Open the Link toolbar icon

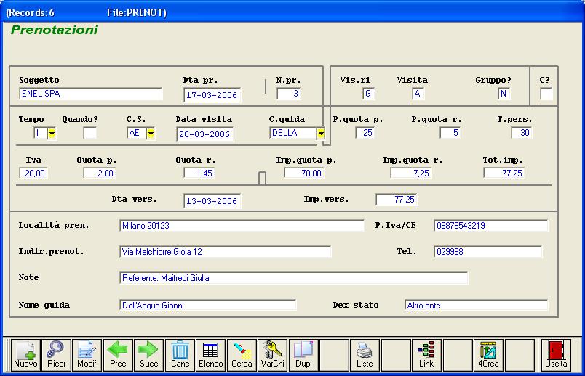click(x=426, y=354)
